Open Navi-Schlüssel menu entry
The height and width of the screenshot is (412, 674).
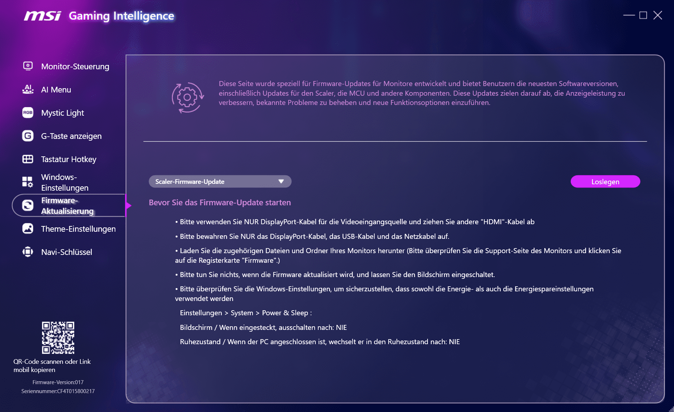66,252
